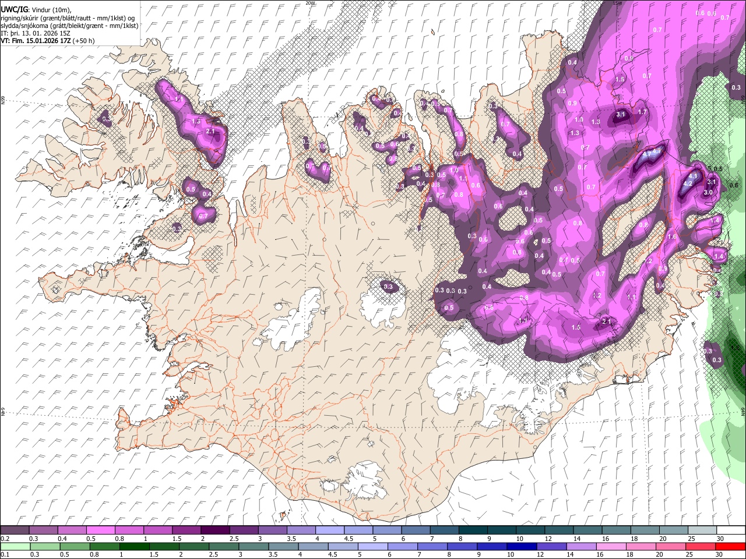Screen dimensions: 746x559
Task: Select the dark teal 9 swatch, upper legend row
Action: [x=501, y=530]
